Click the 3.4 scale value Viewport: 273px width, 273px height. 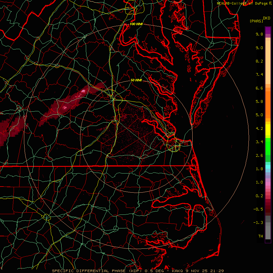259,142
